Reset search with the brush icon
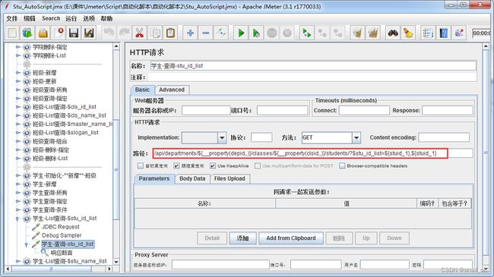The height and width of the screenshot is (277, 494). [x=408, y=33]
